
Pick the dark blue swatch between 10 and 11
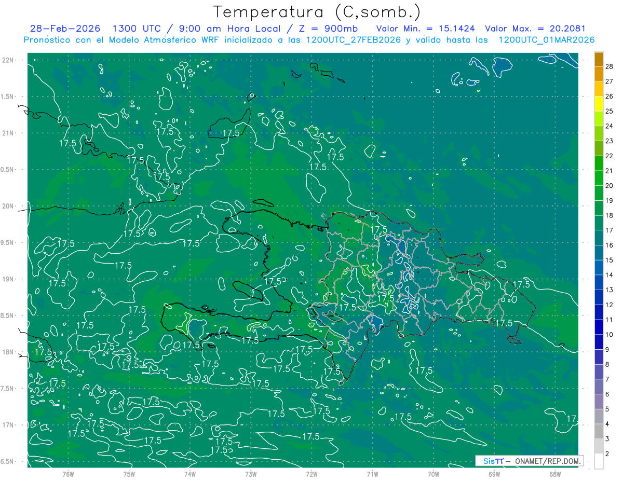[x=599, y=327]
